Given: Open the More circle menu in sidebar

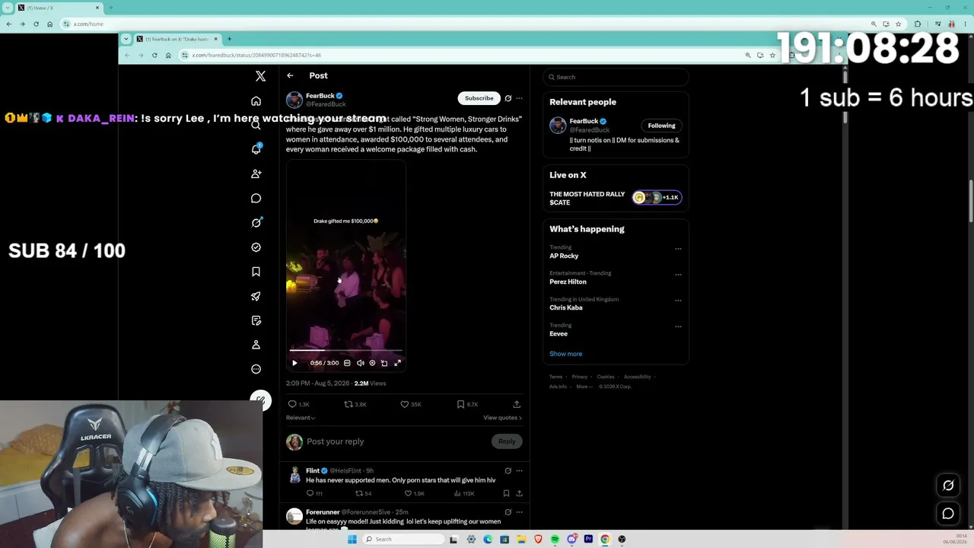Looking at the screenshot, I should click(x=256, y=369).
